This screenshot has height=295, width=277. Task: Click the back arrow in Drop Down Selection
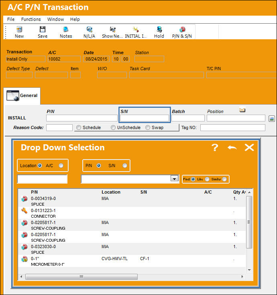point(232,147)
